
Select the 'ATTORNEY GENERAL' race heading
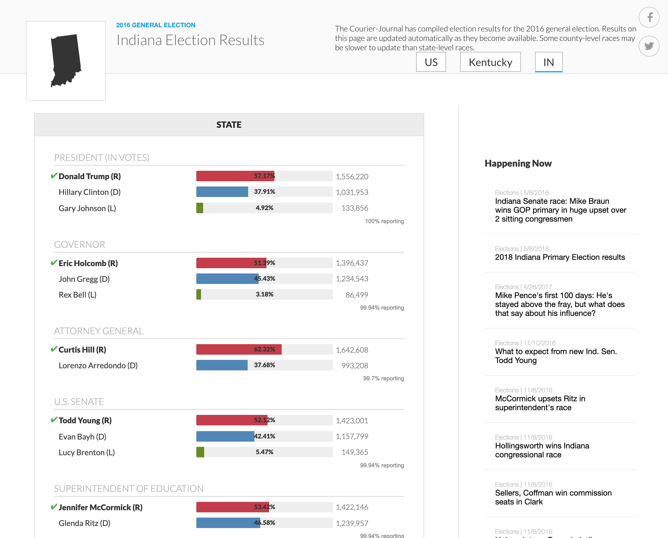click(x=98, y=331)
